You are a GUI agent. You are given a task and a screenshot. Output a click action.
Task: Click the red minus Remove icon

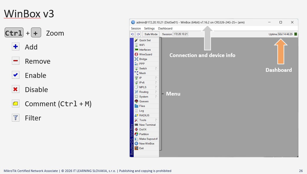15,61
